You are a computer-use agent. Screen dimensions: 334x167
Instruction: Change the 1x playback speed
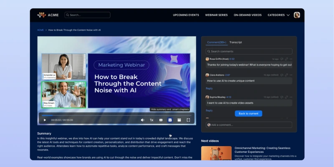coord(152,120)
